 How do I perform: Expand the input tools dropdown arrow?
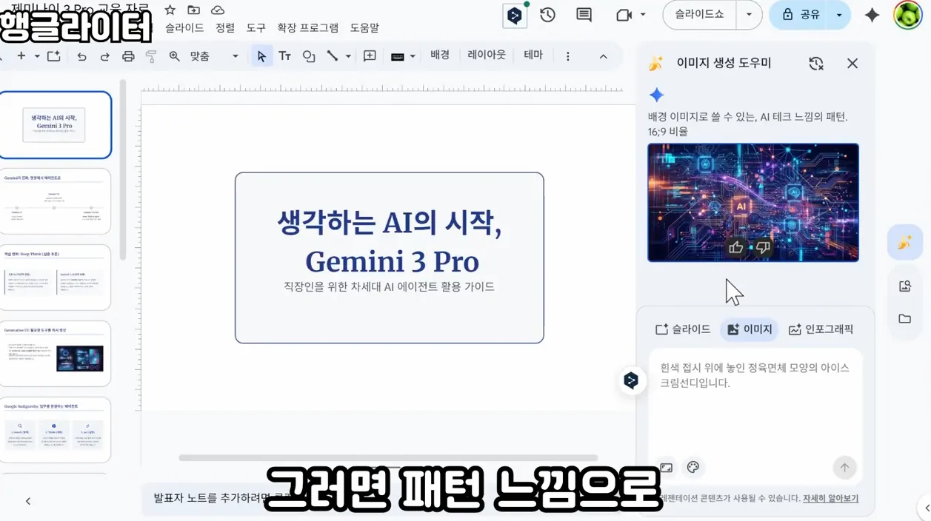pyautogui.click(x=413, y=56)
